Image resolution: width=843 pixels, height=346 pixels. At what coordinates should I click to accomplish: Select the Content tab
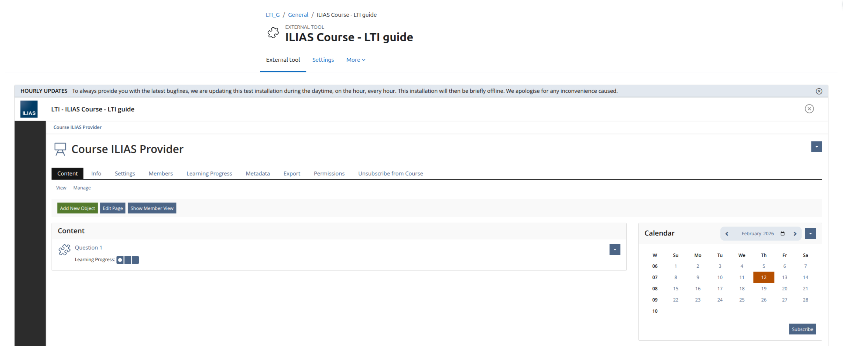[x=67, y=174]
